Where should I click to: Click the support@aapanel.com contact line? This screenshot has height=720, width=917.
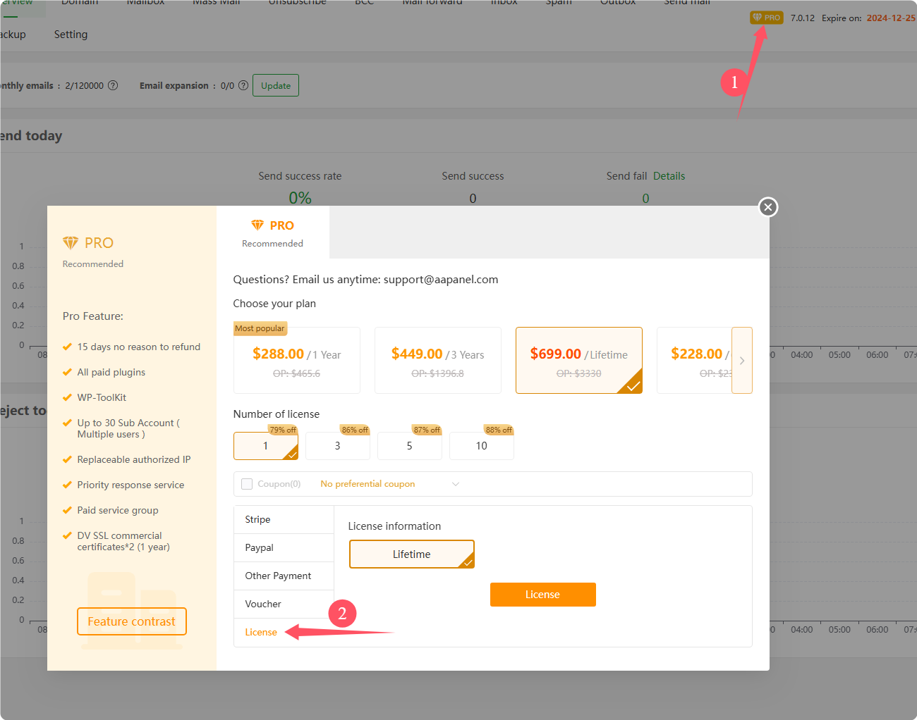366,280
